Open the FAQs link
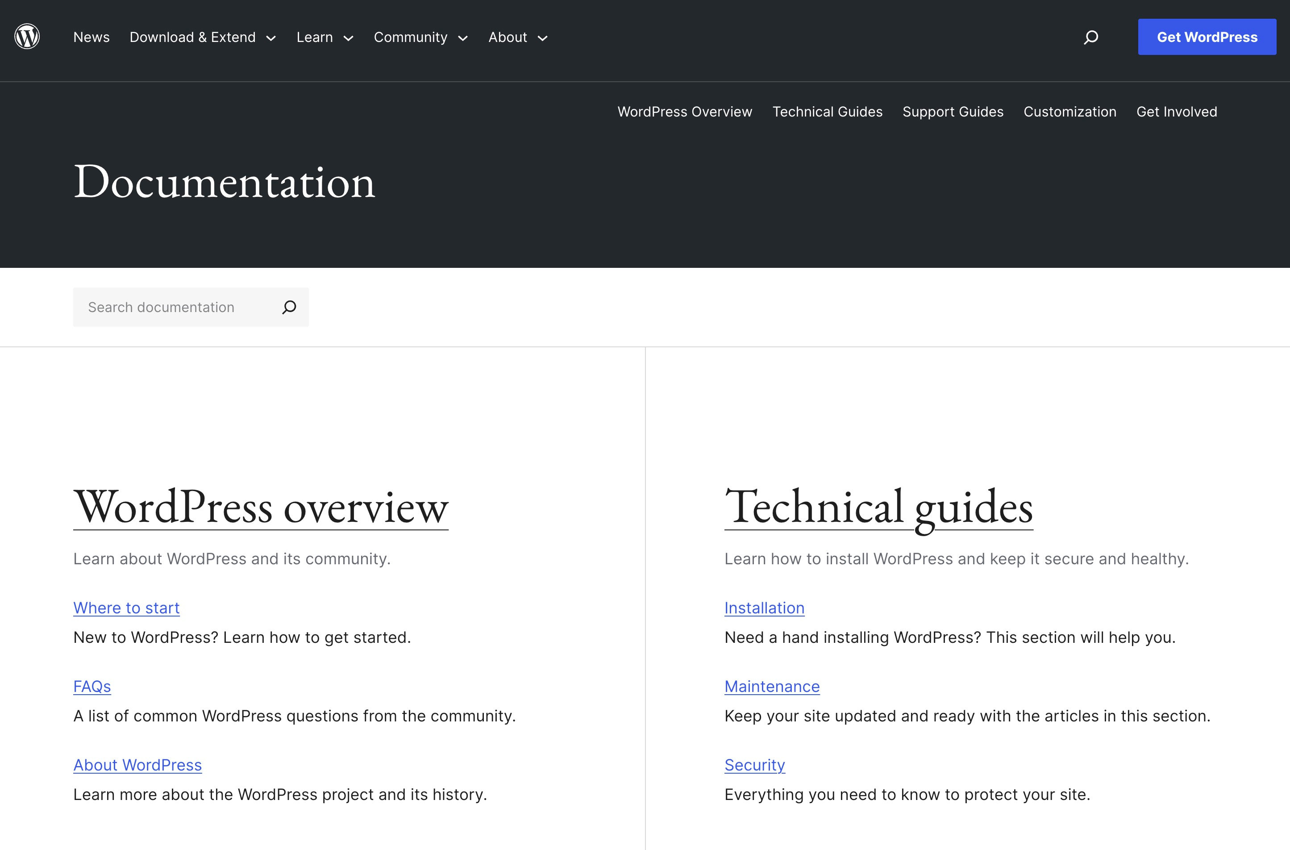 (92, 686)
